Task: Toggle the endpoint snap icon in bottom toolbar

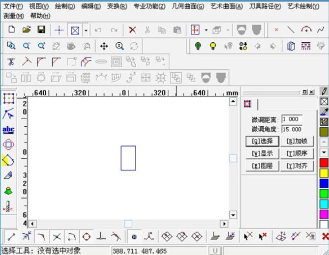Action: click(x=10, y=236)
